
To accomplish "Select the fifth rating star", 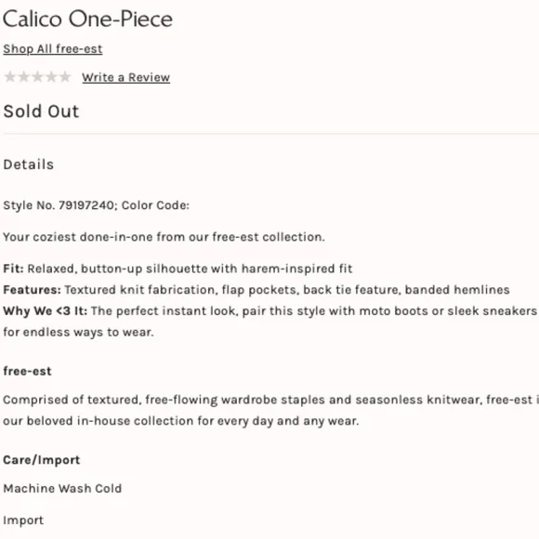I will tap(65, 76).
